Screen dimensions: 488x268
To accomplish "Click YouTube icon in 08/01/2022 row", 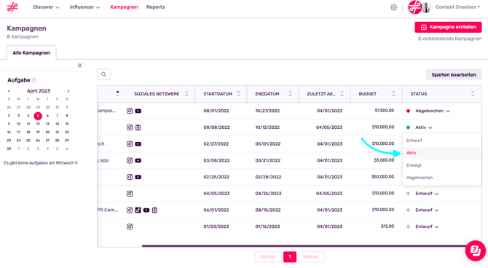I will pos(138,111).
